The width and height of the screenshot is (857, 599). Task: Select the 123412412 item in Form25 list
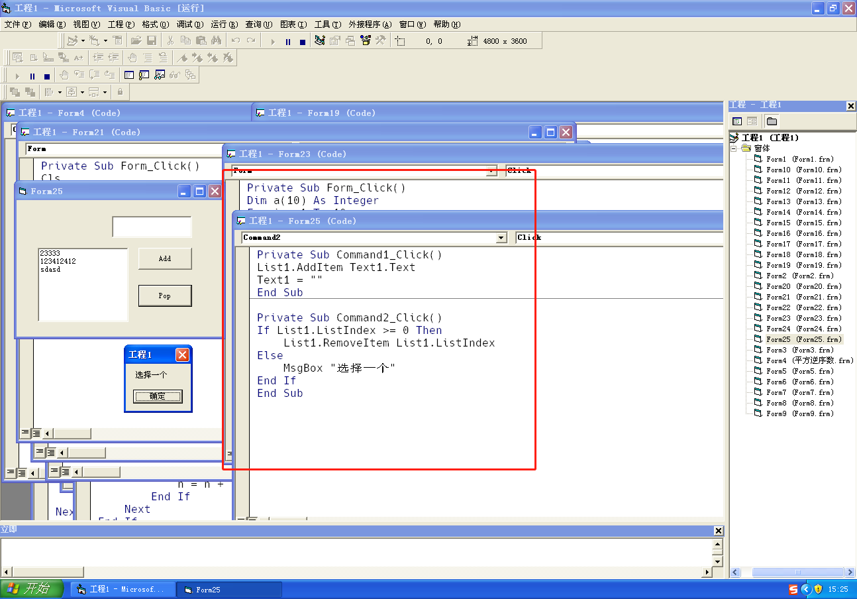[x=58, y=261]
